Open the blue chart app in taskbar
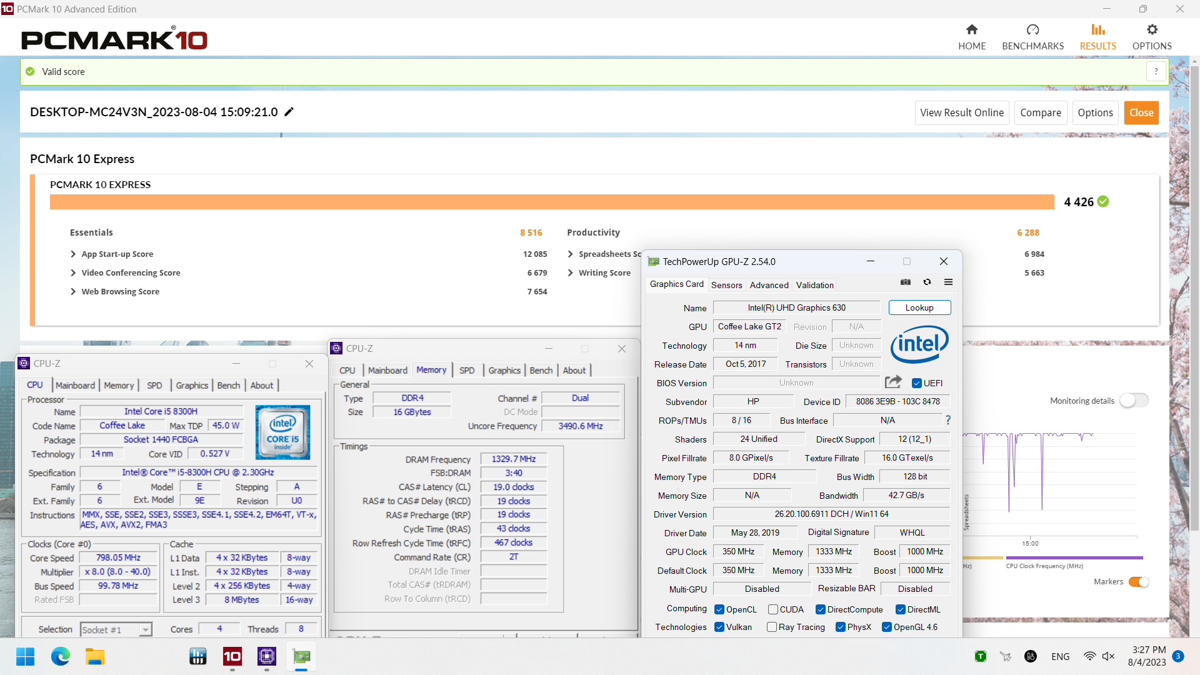 198,657
